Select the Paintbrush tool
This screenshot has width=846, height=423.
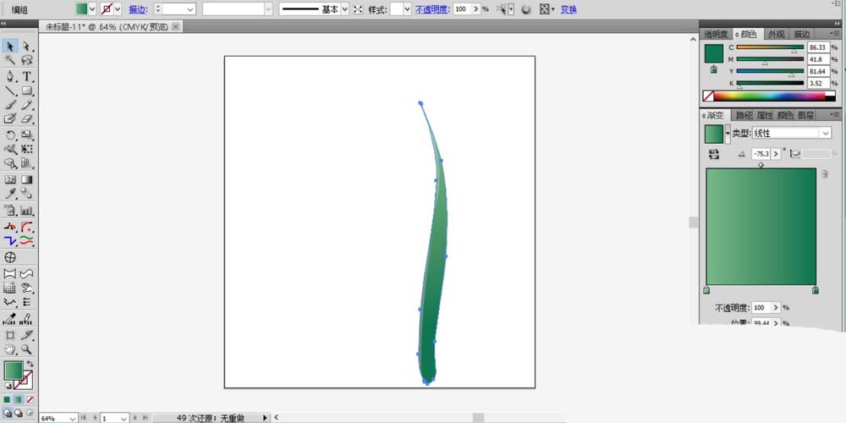click(10, 105)
